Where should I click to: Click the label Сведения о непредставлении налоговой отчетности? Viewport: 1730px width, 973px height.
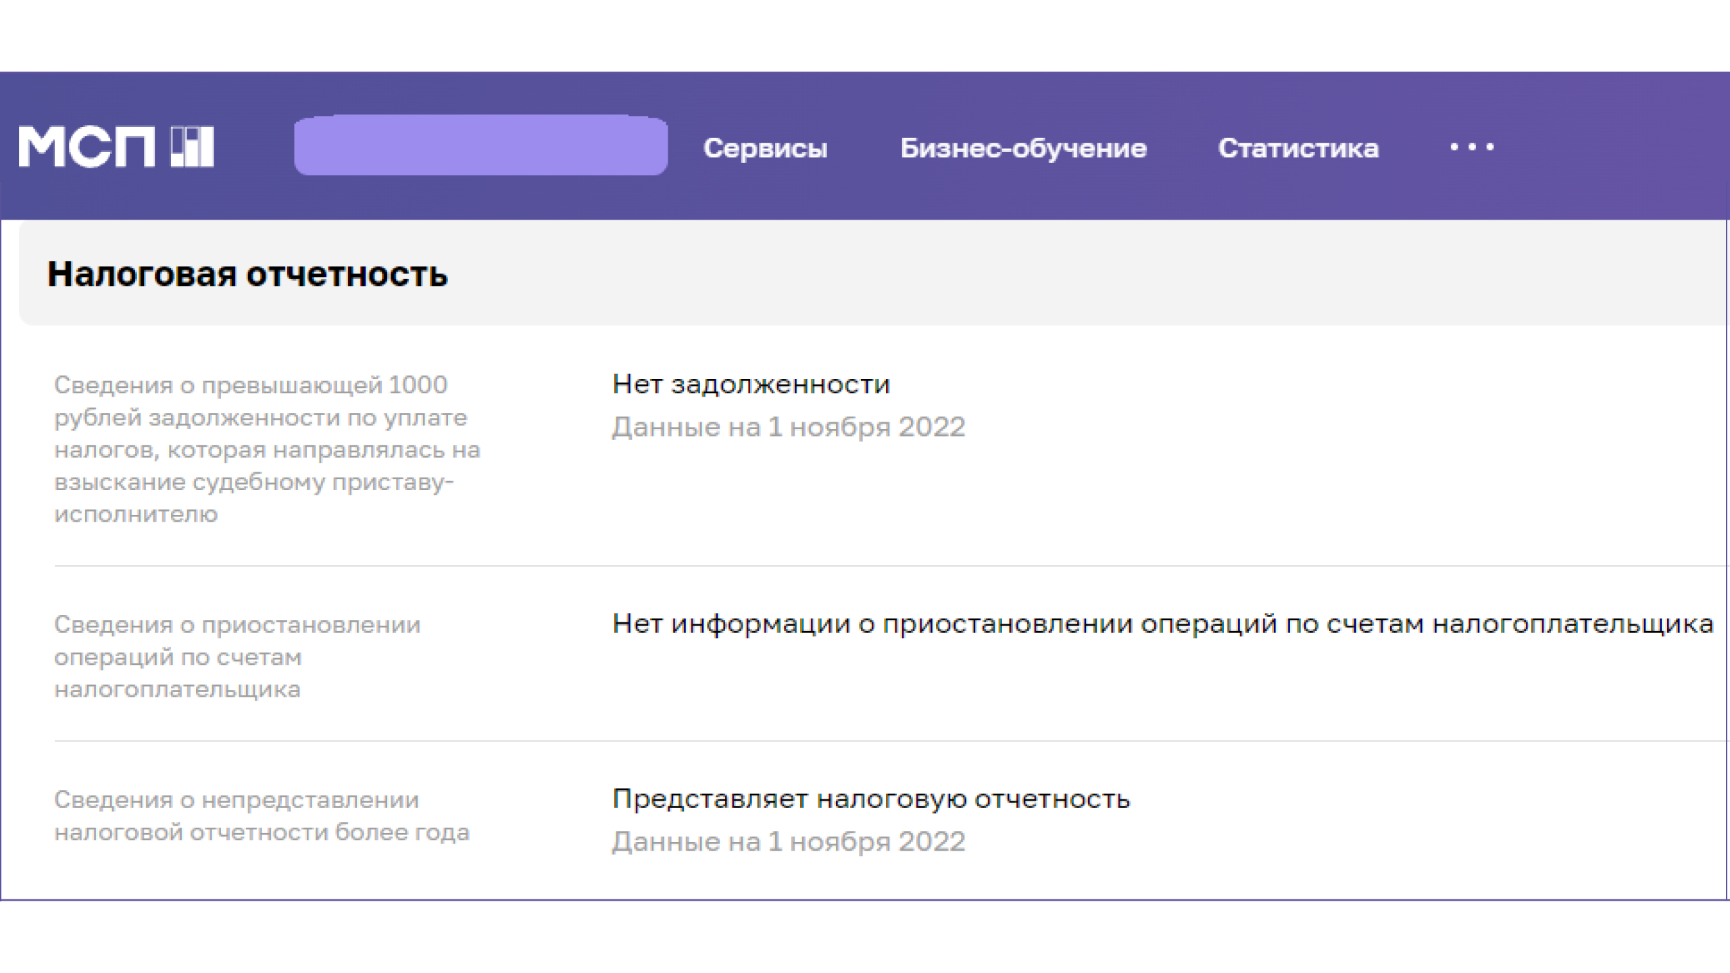pos(262,816)
